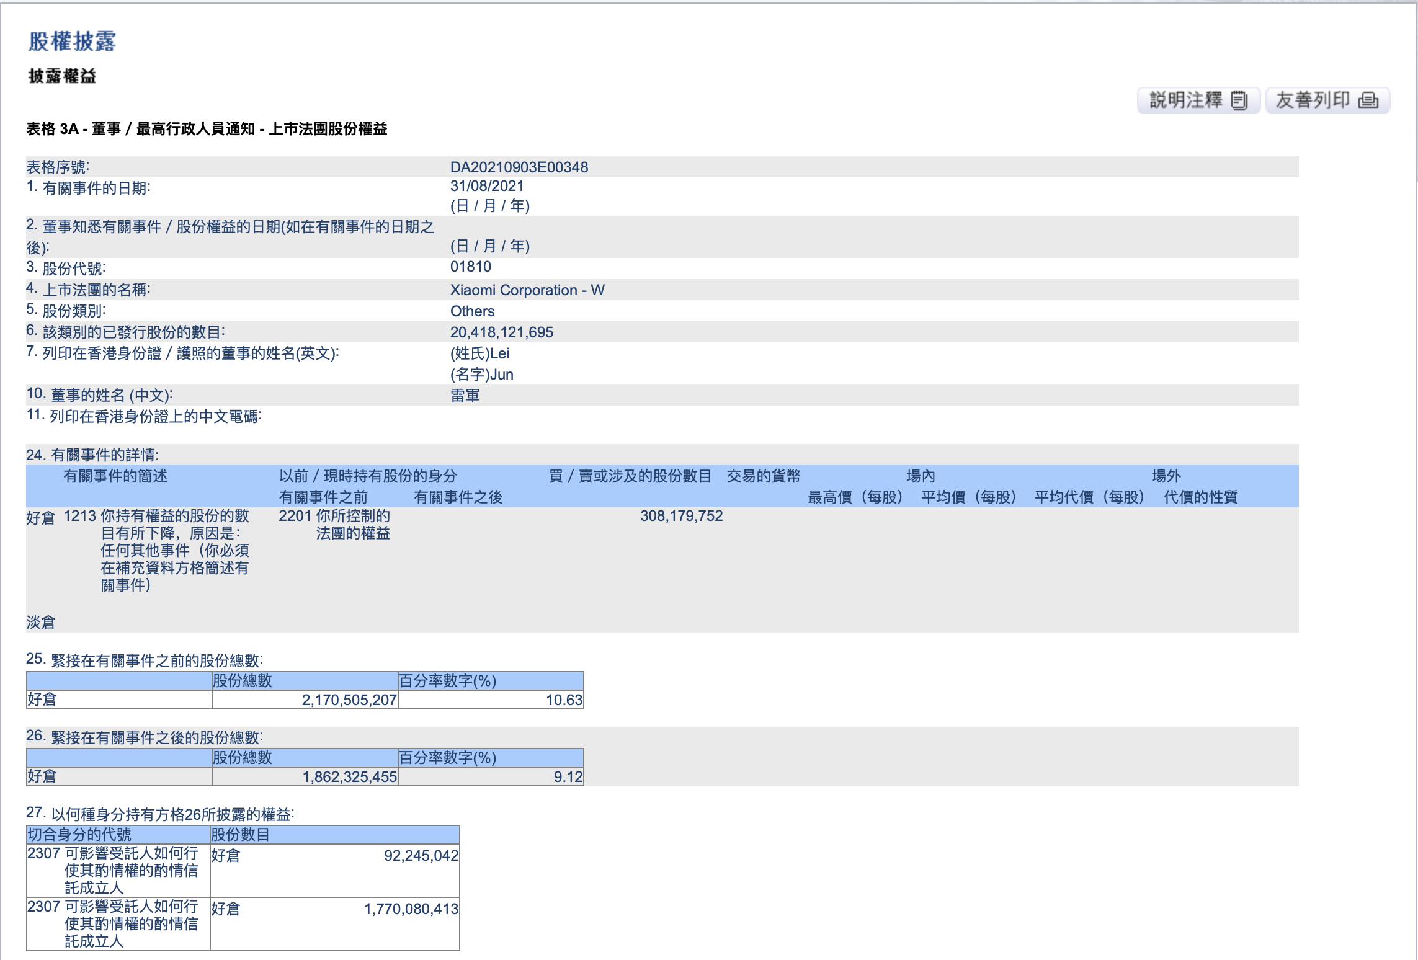Expand the 代價的性質 column header
1418x960 pixels.
click(1205, 496)
